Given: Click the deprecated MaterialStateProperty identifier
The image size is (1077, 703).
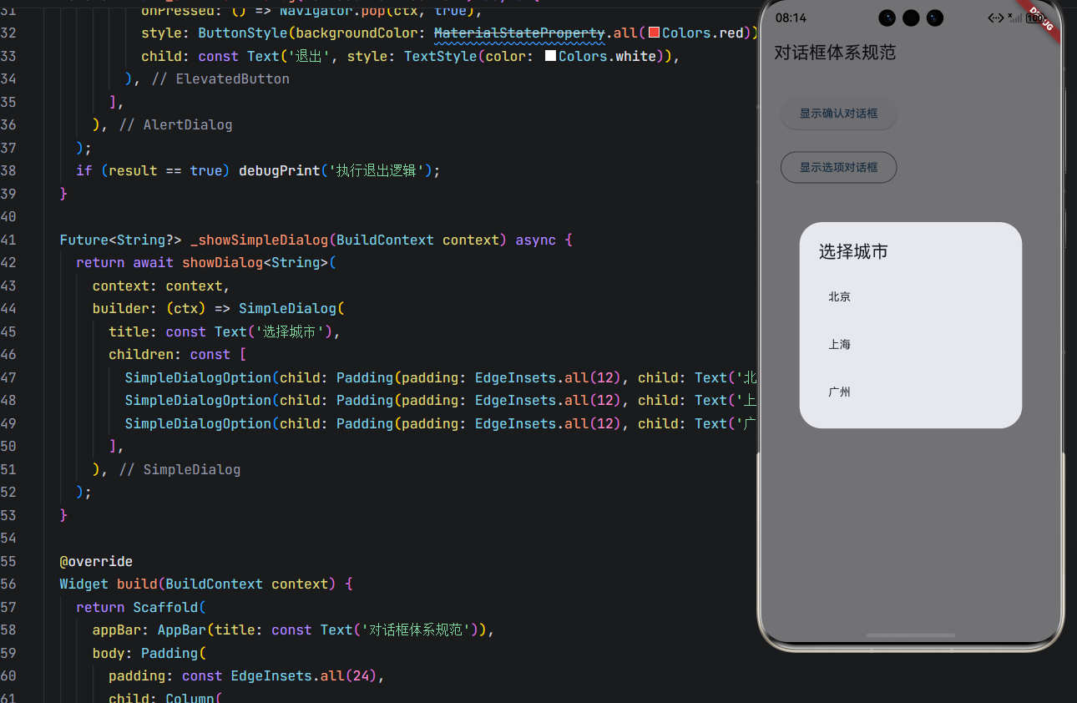Looking at the screenshot, I should click(518, 33).
